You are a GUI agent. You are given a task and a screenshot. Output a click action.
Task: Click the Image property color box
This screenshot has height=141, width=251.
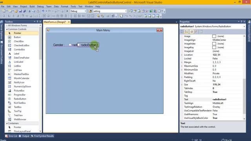pyautogui.click(x=214, y=36)
